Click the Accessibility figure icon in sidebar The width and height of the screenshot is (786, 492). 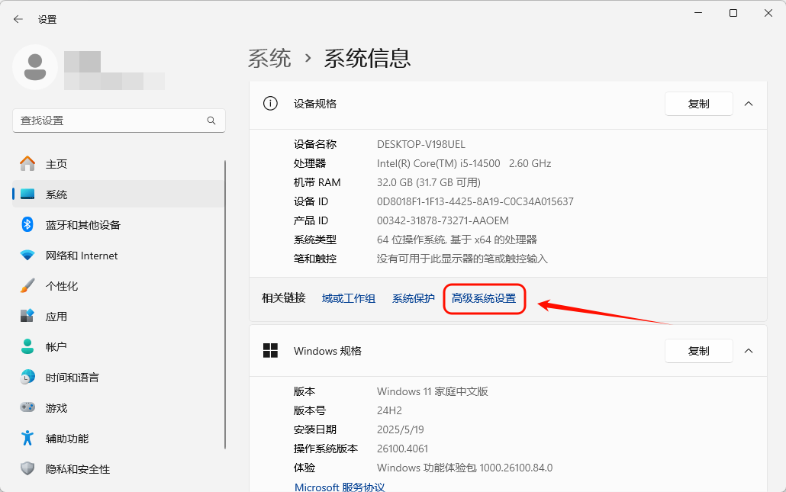click(27, 439)
